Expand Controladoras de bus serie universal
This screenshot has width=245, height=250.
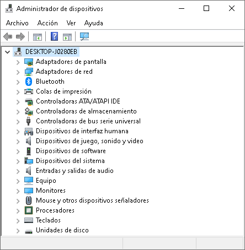pos(18,122)
